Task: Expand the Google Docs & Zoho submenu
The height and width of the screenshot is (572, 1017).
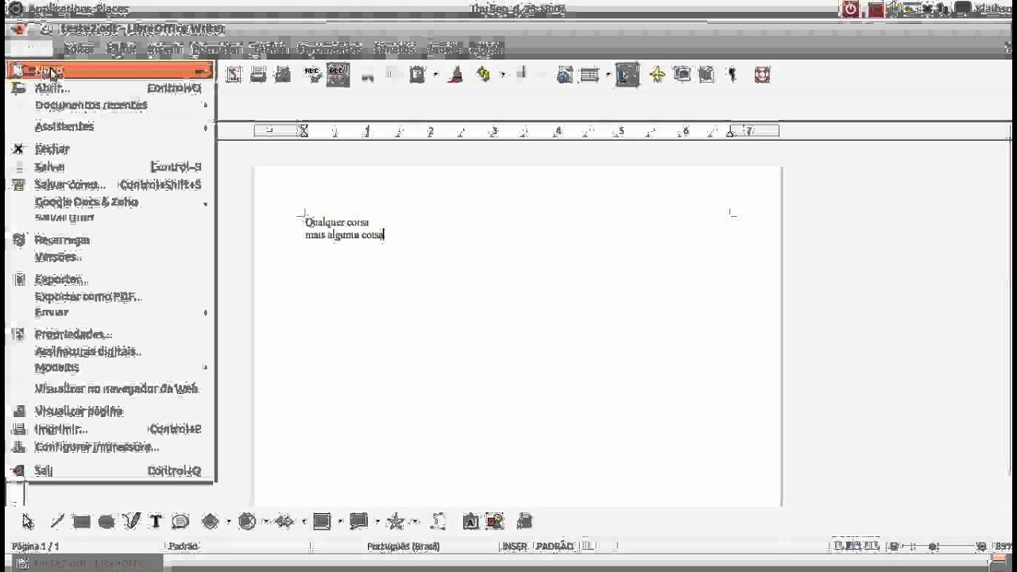Action: pos(110,202)
